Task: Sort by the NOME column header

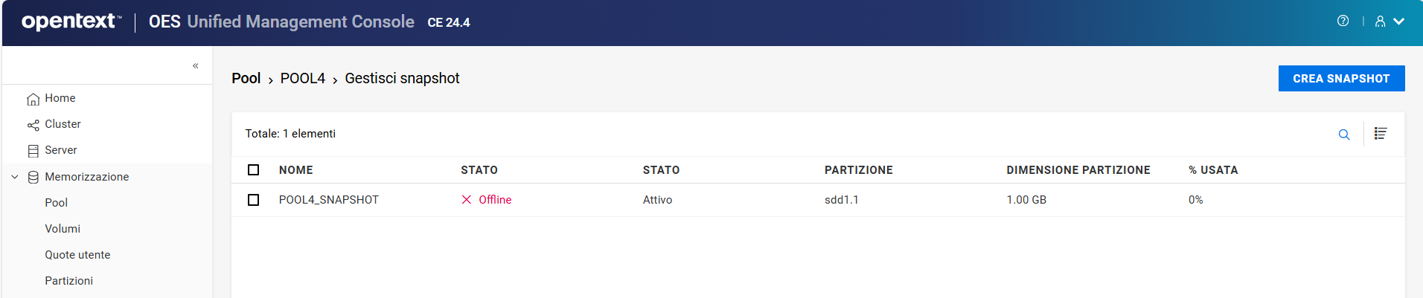Action: point(296,170)
